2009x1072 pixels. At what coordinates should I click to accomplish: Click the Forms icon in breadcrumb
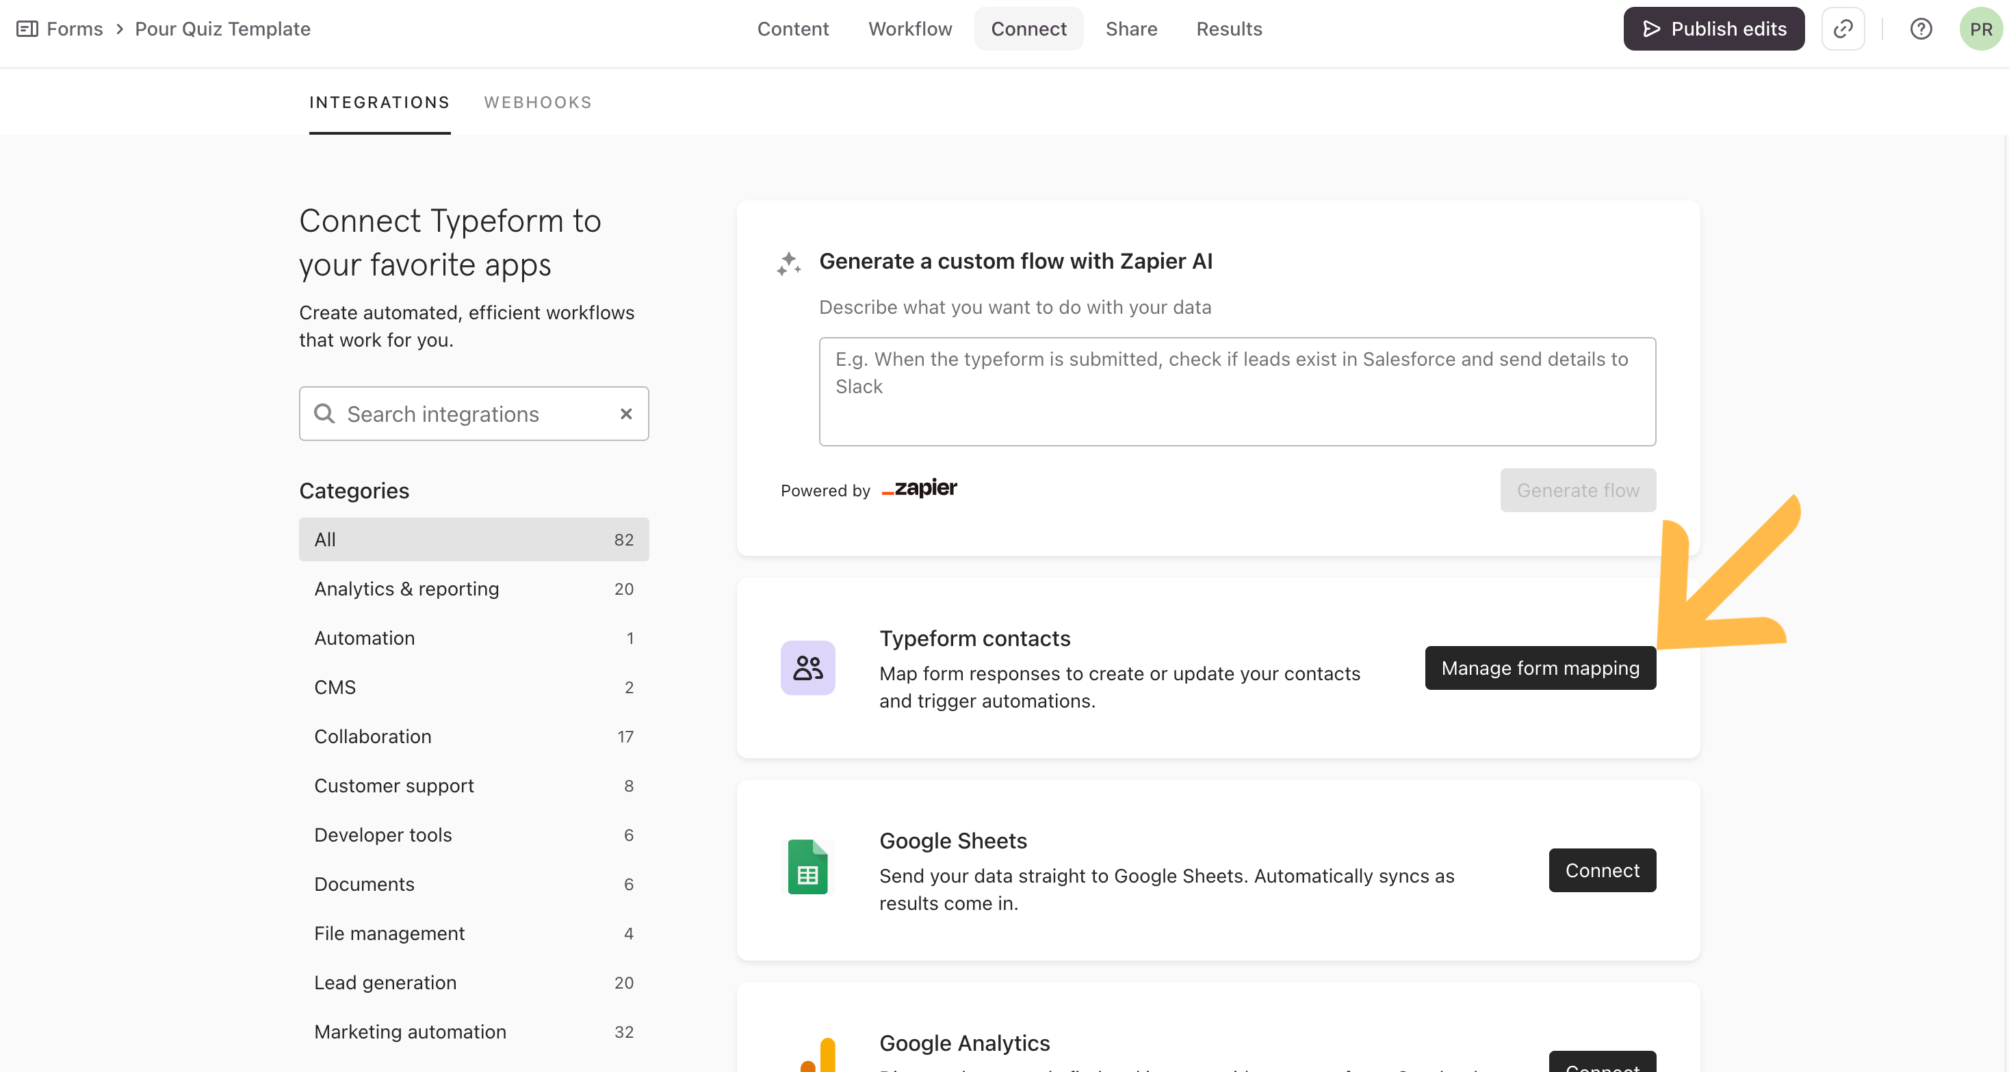27,29
